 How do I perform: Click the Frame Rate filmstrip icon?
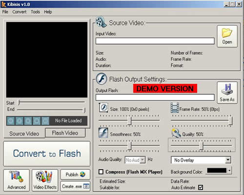pos(175,108)
